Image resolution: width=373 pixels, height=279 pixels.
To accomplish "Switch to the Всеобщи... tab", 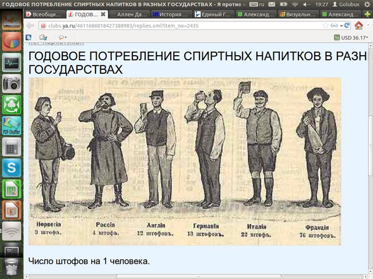I will point(44,15).
